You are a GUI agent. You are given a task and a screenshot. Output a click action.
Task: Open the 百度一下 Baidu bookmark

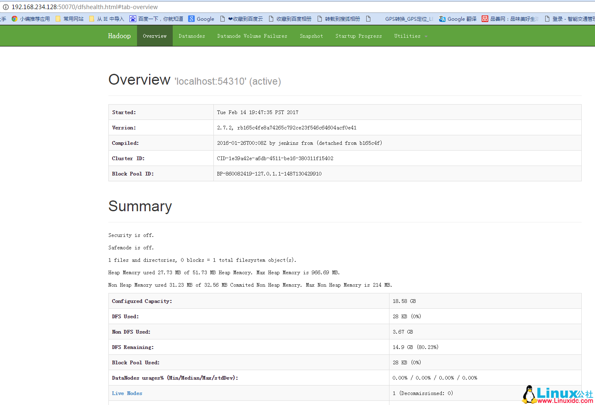(x=157, y=19)
